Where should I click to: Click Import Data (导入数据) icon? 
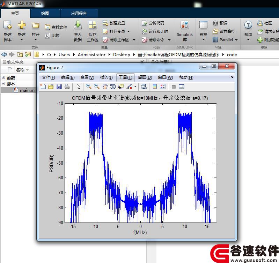78,25
